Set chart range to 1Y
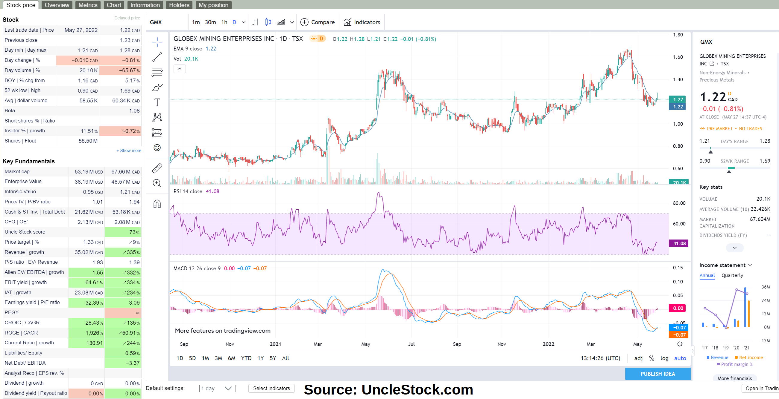Image resolution: width=779 pixels, height=399 pixels. click(260, 358)
